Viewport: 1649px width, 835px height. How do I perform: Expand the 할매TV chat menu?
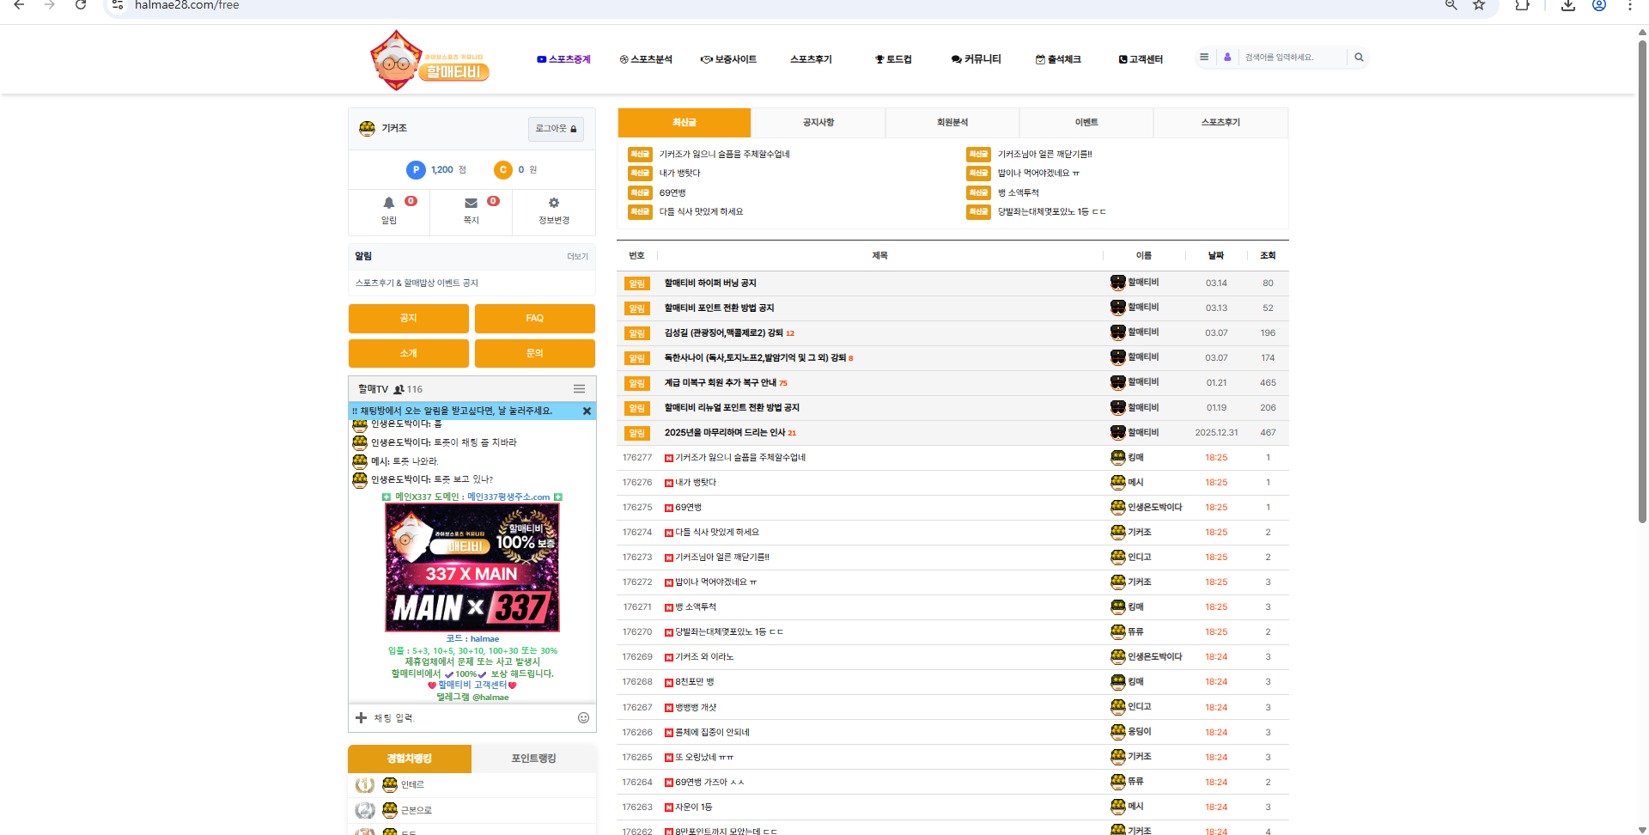click(x=579, y=389)
